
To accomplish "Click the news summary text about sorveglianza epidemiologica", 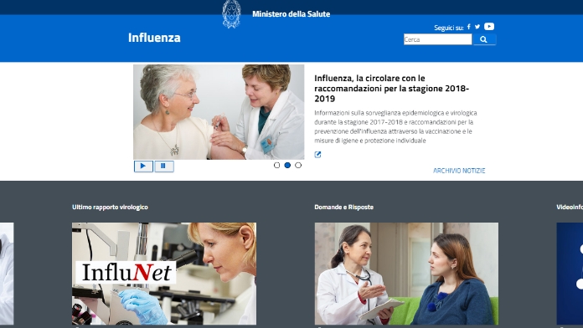I will click(395, 126).
